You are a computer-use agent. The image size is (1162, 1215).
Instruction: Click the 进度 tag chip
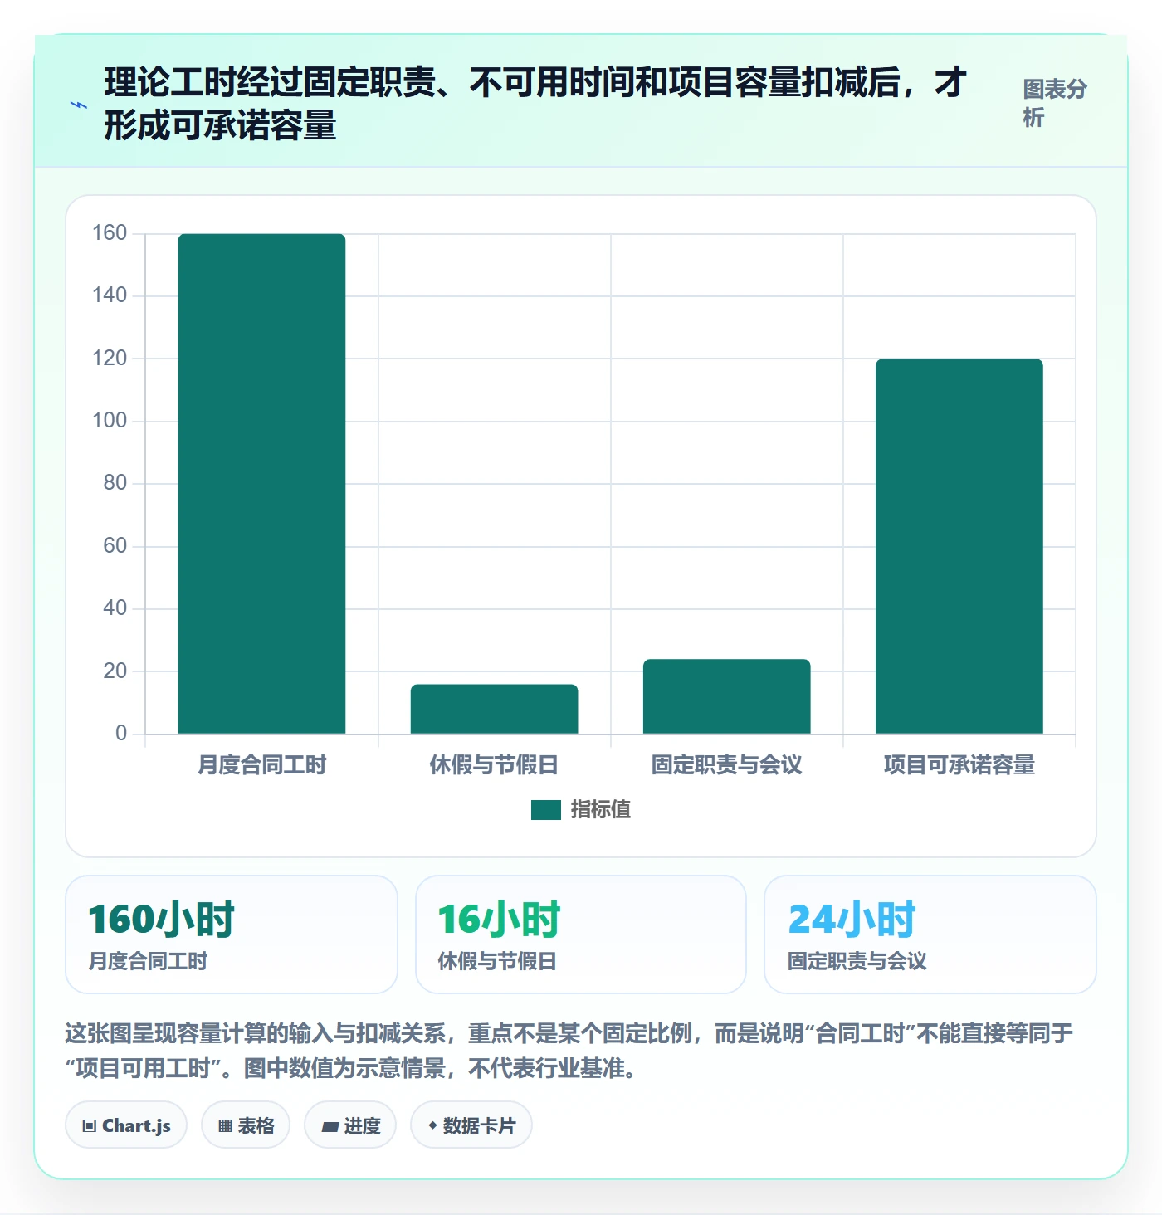pyautogui.click(x=350, y=1125)
